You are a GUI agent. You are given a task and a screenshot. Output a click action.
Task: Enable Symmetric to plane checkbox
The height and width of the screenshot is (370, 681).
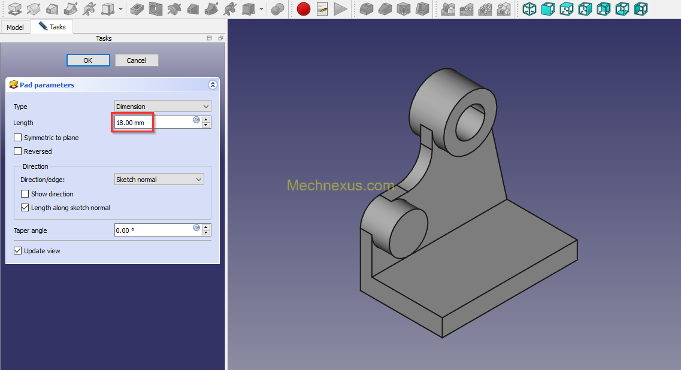click(18, 138)
